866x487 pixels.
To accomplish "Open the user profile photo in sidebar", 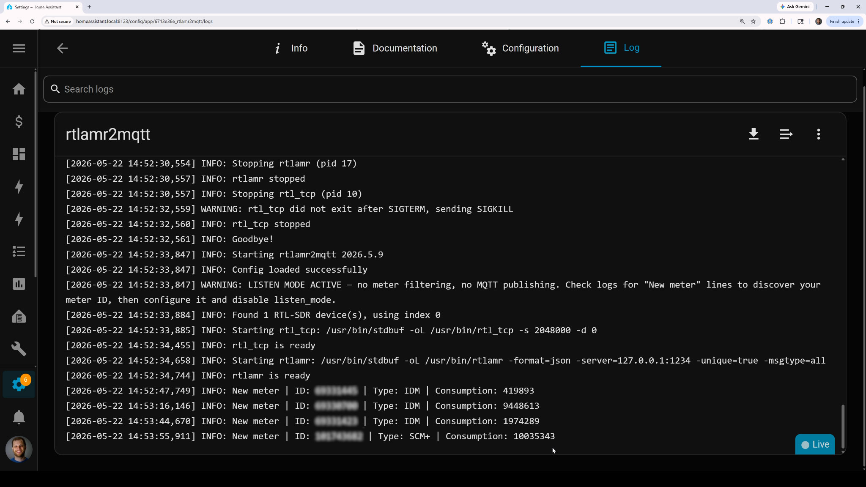I will point(19,449).
